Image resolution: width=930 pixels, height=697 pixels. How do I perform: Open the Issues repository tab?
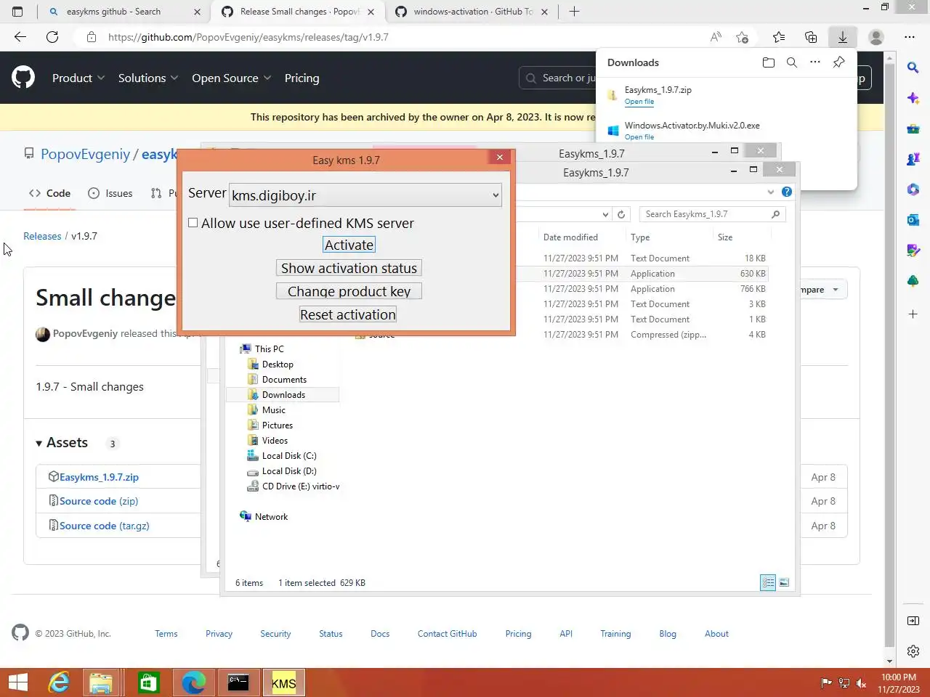pyautogui.click(x=110, y=193)
